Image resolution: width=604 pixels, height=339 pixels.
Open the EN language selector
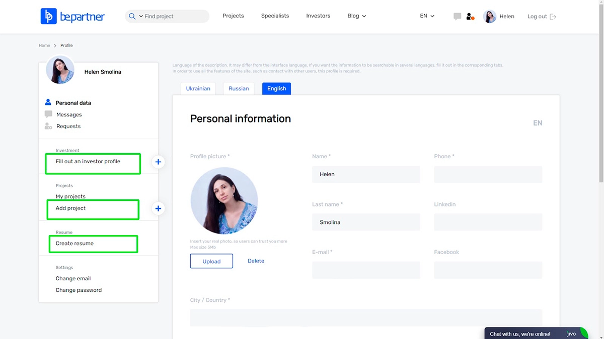coord(427,16)
